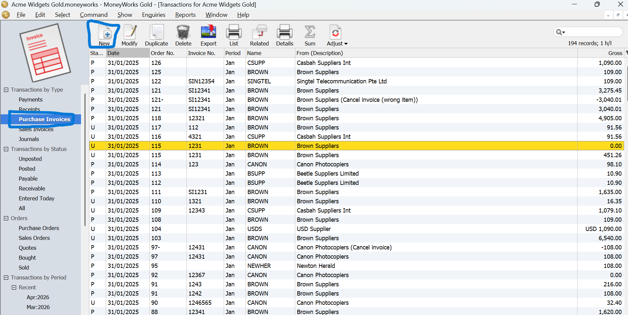This screenshot has width=628, height=315.
Task: Collapse the Transactions by Period section
Action: (6, 277)
